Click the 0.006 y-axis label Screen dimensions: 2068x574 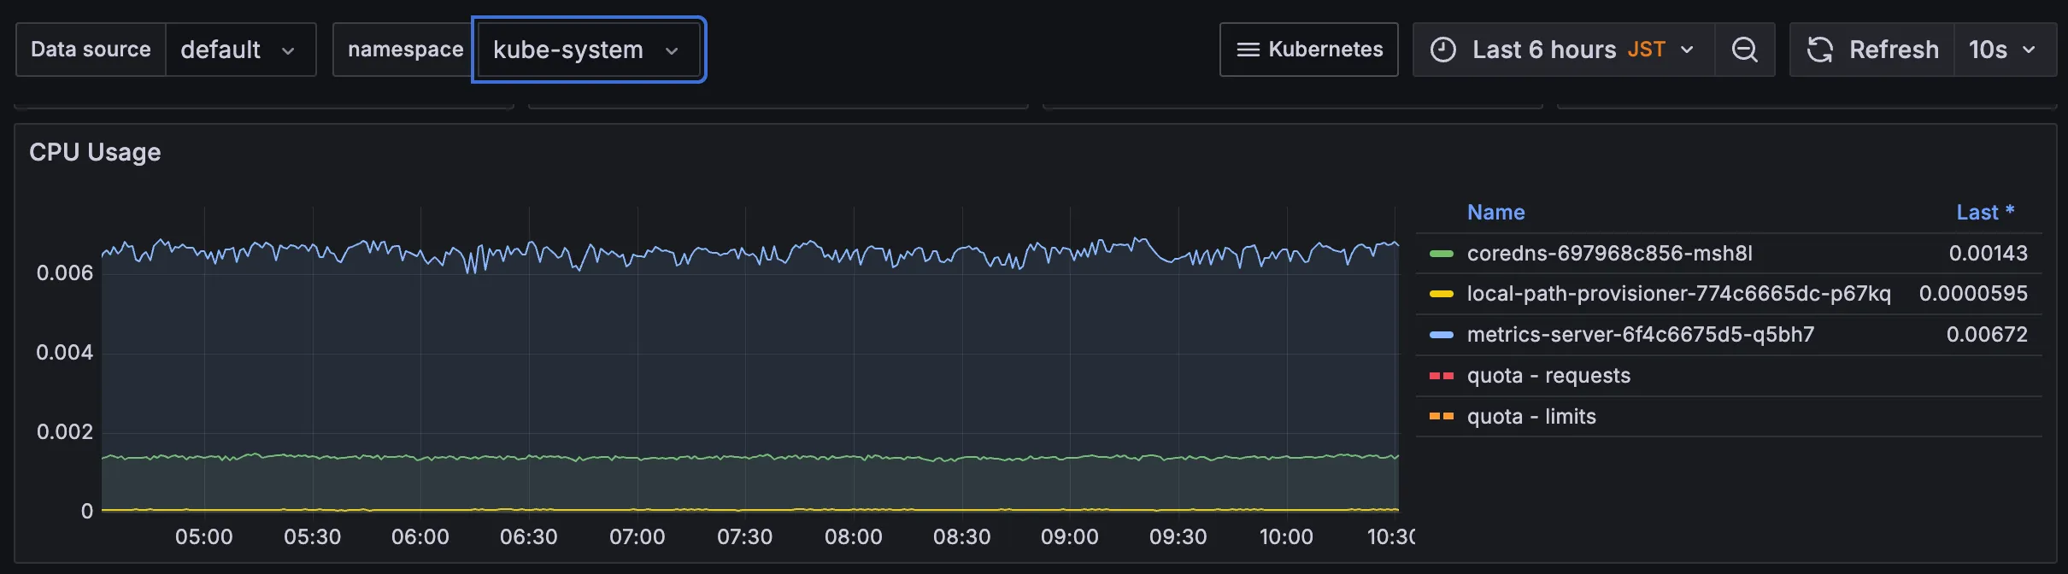pos(64,272)
